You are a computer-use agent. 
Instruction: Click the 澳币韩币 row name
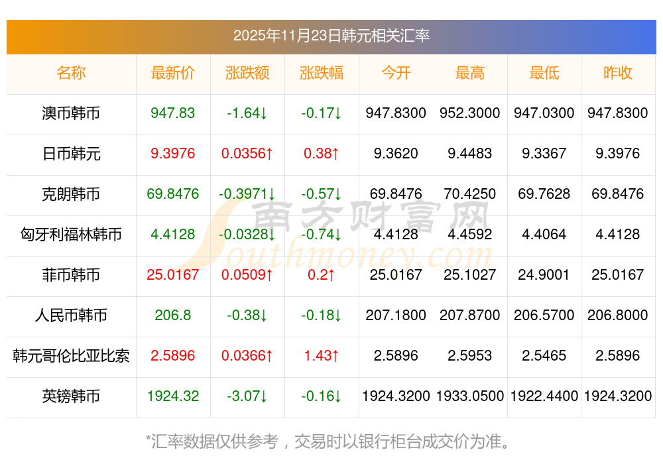coord(71,113)
